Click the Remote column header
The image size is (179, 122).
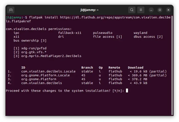click(x=114, y=67)
